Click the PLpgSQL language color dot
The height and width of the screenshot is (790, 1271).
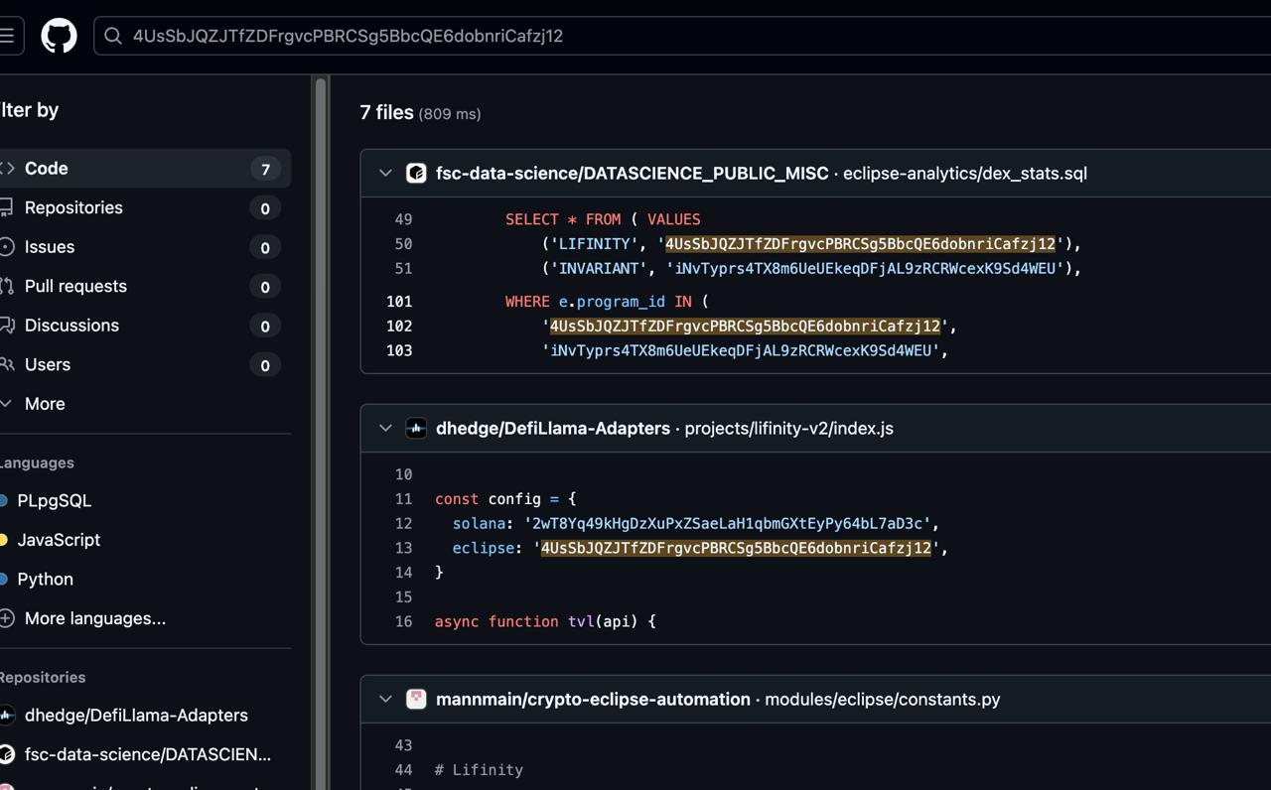point(4,500)
